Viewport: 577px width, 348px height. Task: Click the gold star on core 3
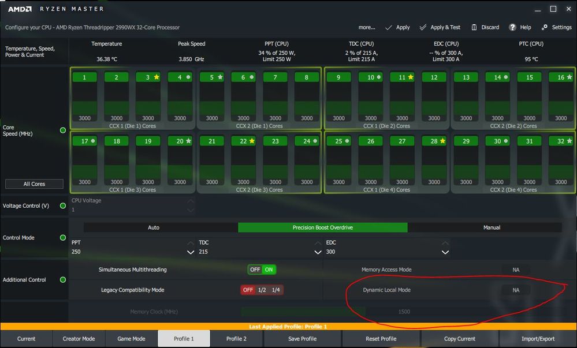click(157, 77)
